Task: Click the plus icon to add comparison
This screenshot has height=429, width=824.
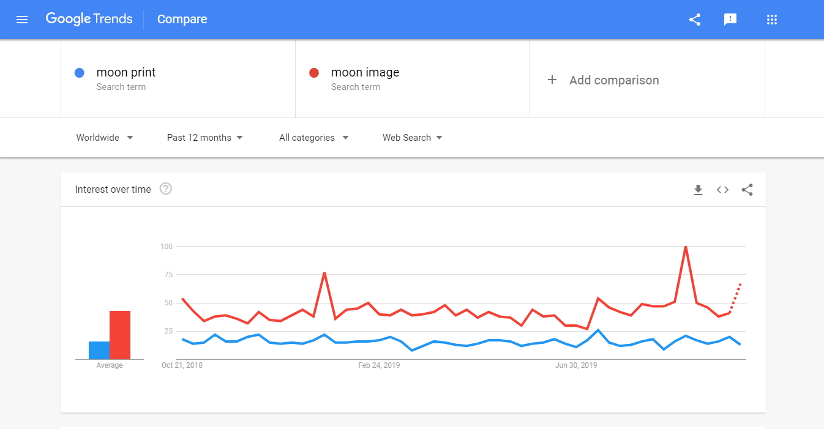Action: pyautogui.click(x=552, y=80)
